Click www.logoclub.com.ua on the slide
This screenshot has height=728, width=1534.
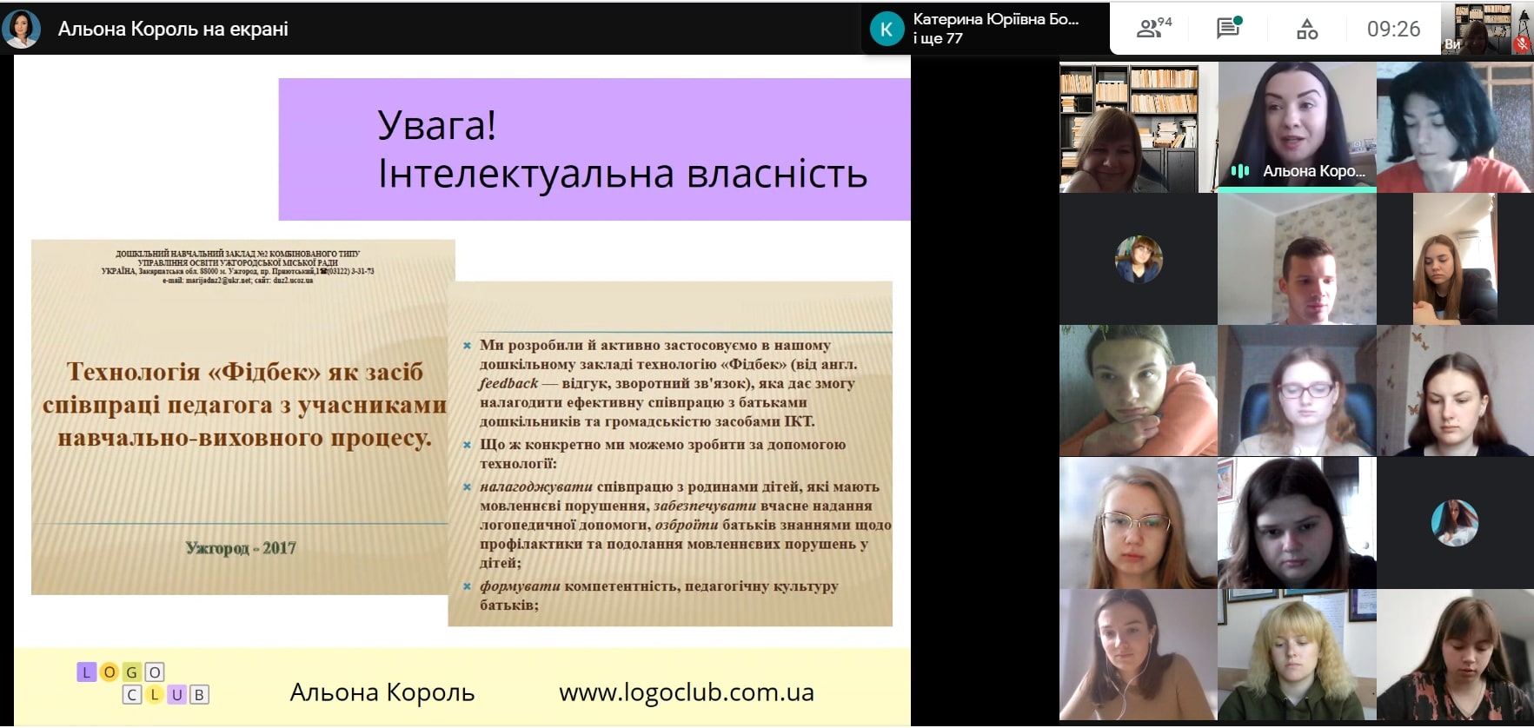[687, 692]
